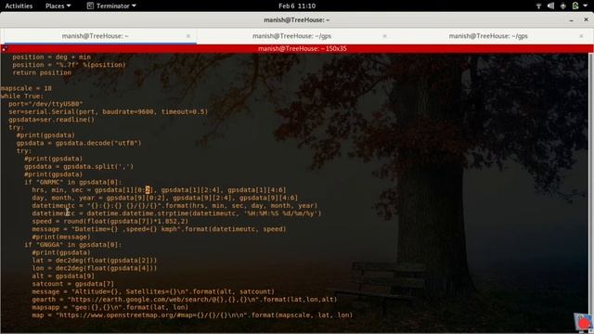
Task: Close the manish@TreeHouse: ~ tab
Action: (x=188, y=36)
